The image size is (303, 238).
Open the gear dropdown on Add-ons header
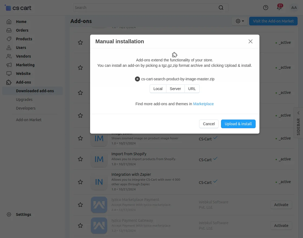coord(240,21)
